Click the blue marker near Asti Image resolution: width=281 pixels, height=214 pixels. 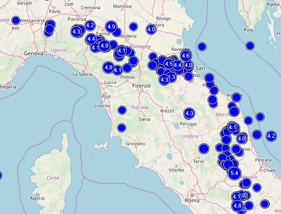click(16, 20)
